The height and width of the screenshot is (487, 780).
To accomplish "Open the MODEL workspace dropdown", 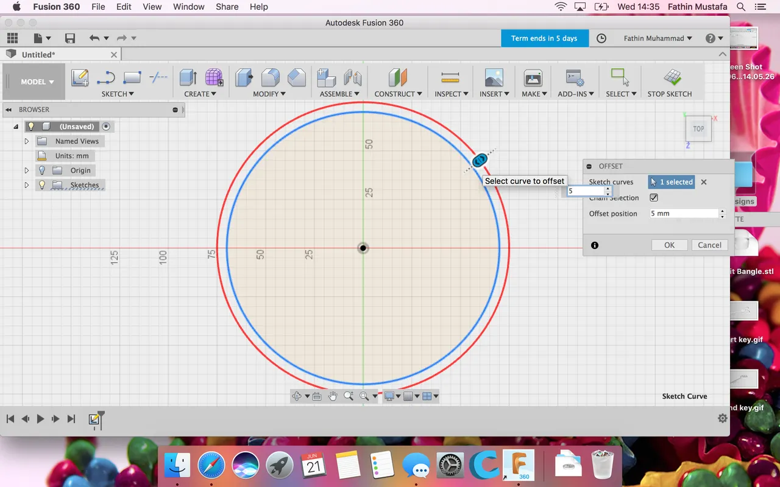I will [37, 82].
